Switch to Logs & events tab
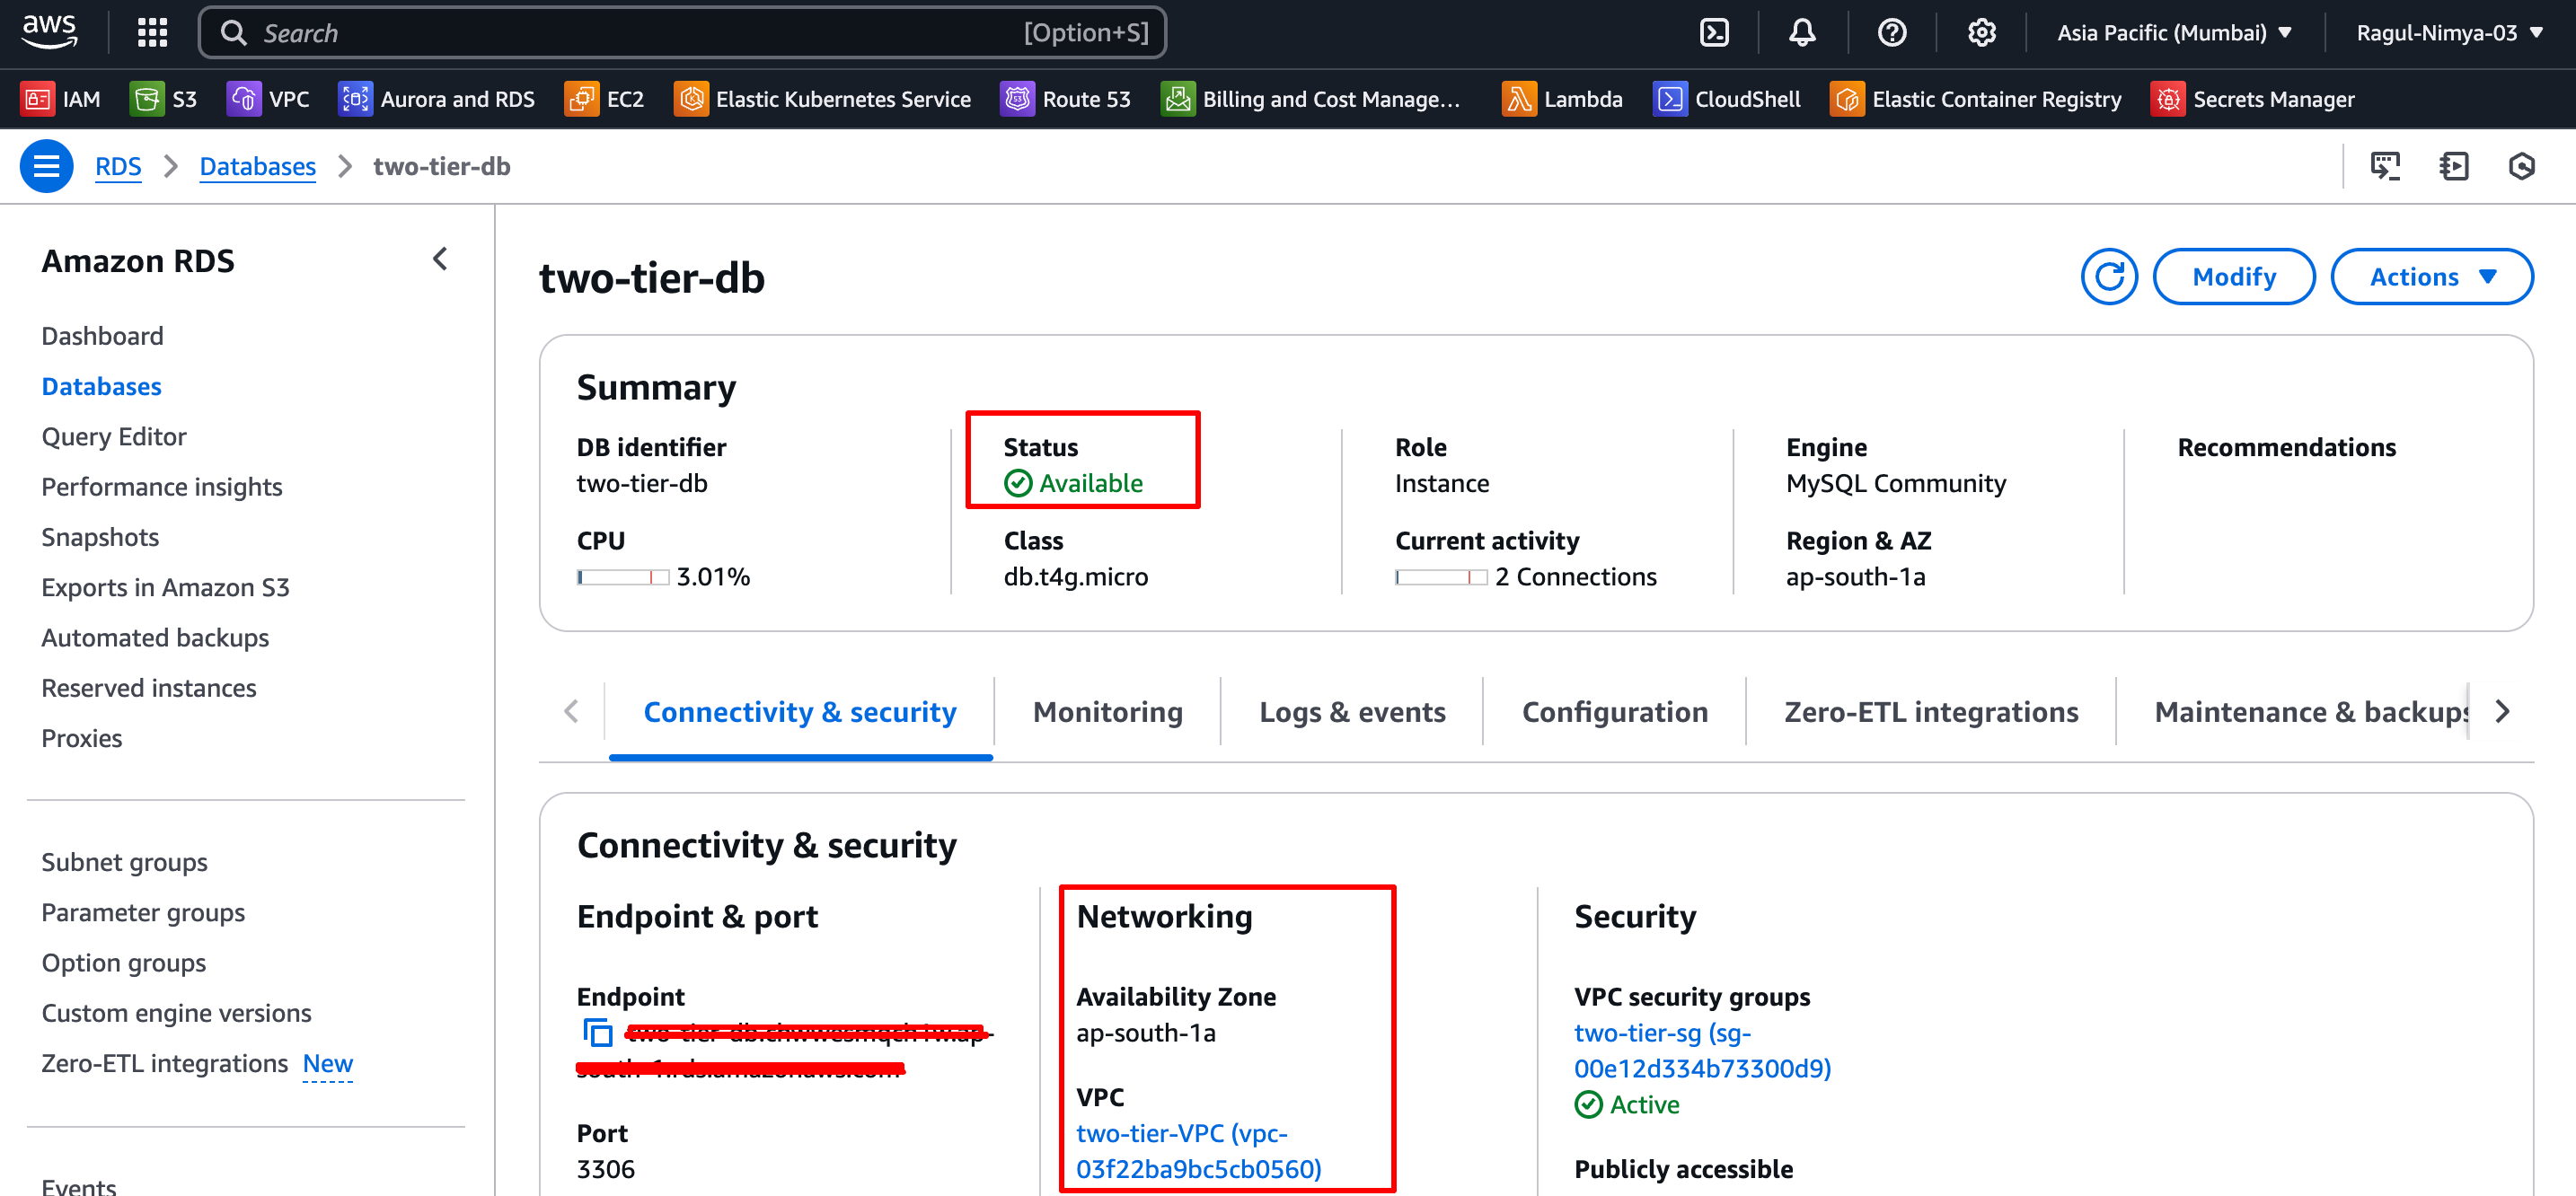This screenshot has width=2576, height=1196. pyautogui.click(x=1352, y=712)
